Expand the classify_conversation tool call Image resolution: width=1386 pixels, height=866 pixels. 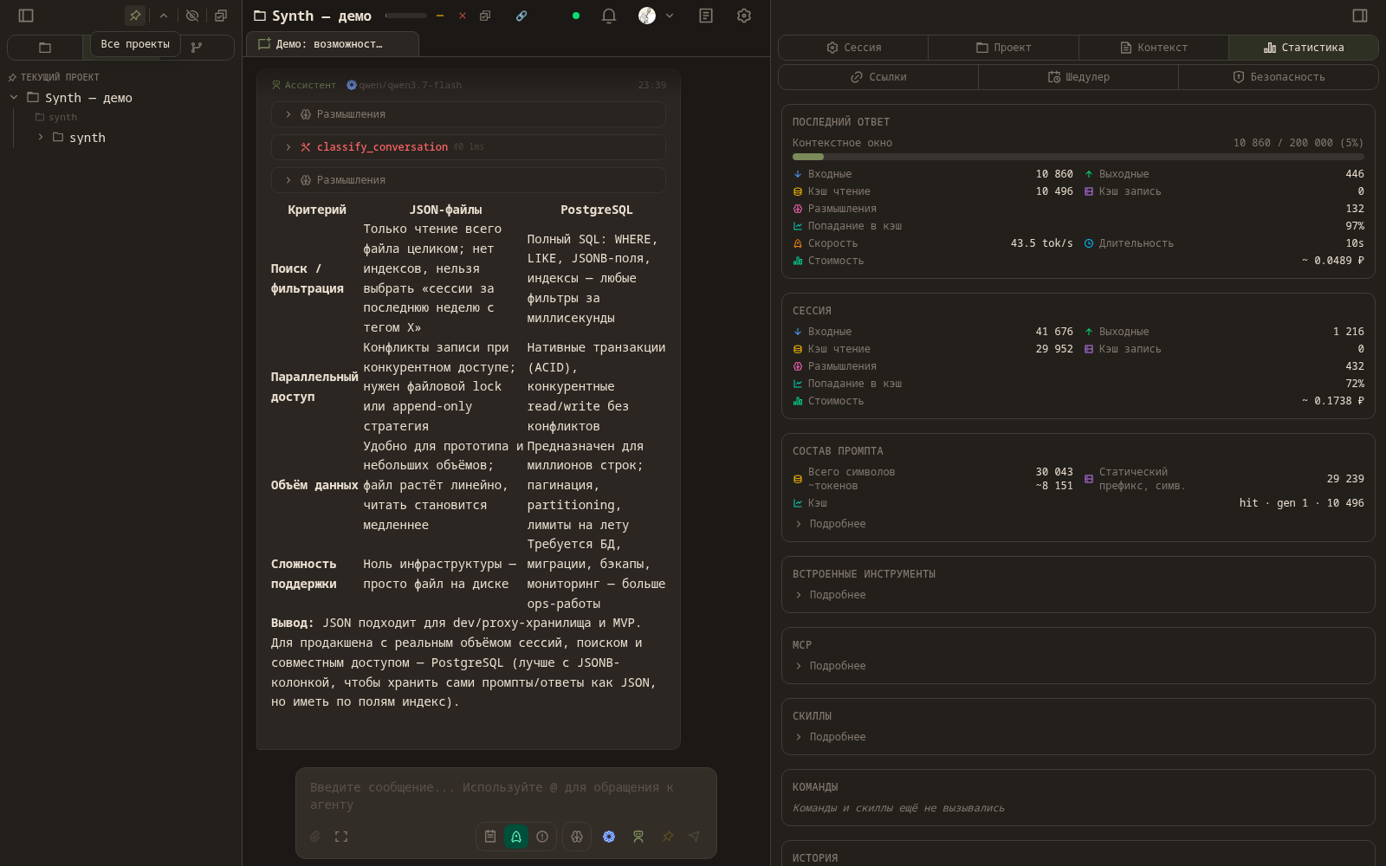(x=469, y=147)
